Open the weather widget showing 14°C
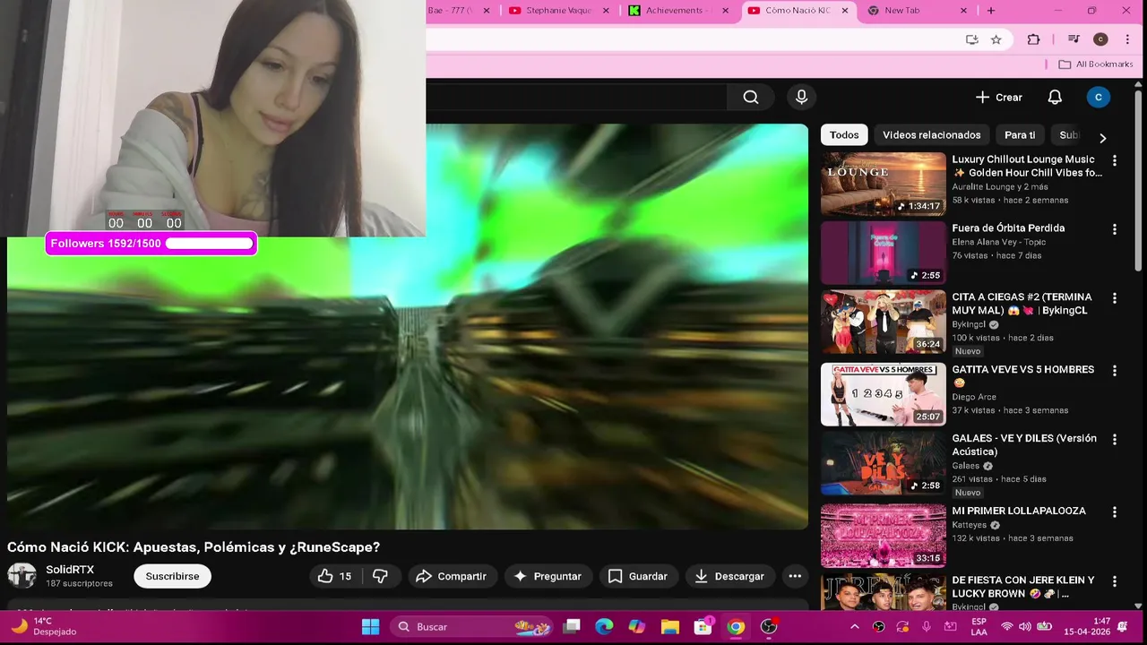The image size is (1147, 645). 44,626
